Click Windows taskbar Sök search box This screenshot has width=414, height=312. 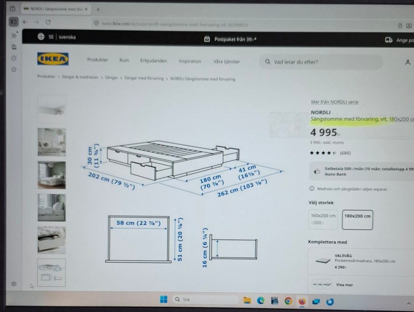tap(205, 300)
